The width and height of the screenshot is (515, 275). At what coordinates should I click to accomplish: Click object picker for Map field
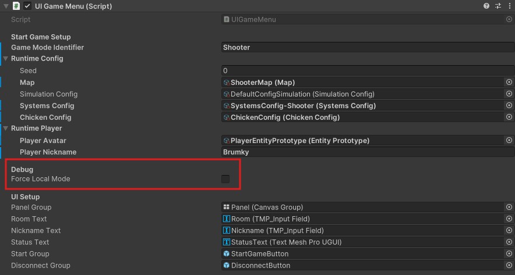[x=509, y=83]
